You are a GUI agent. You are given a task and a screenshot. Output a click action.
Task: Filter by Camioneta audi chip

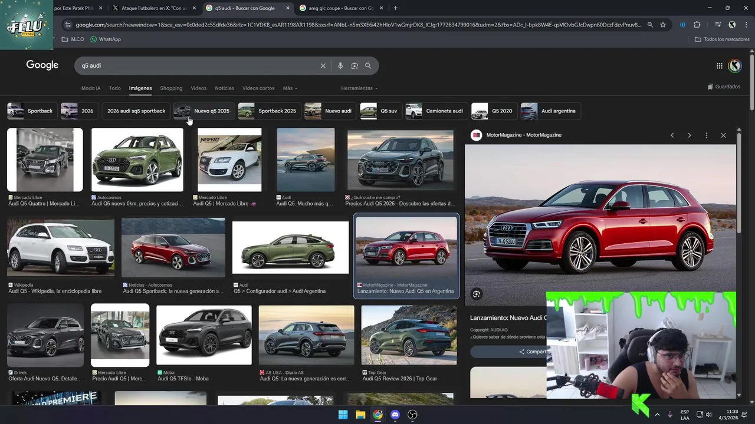point(436,111)
